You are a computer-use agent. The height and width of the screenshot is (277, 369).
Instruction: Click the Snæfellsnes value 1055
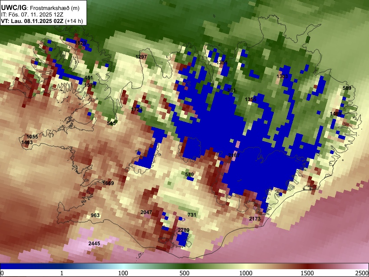tap(32, 137)
